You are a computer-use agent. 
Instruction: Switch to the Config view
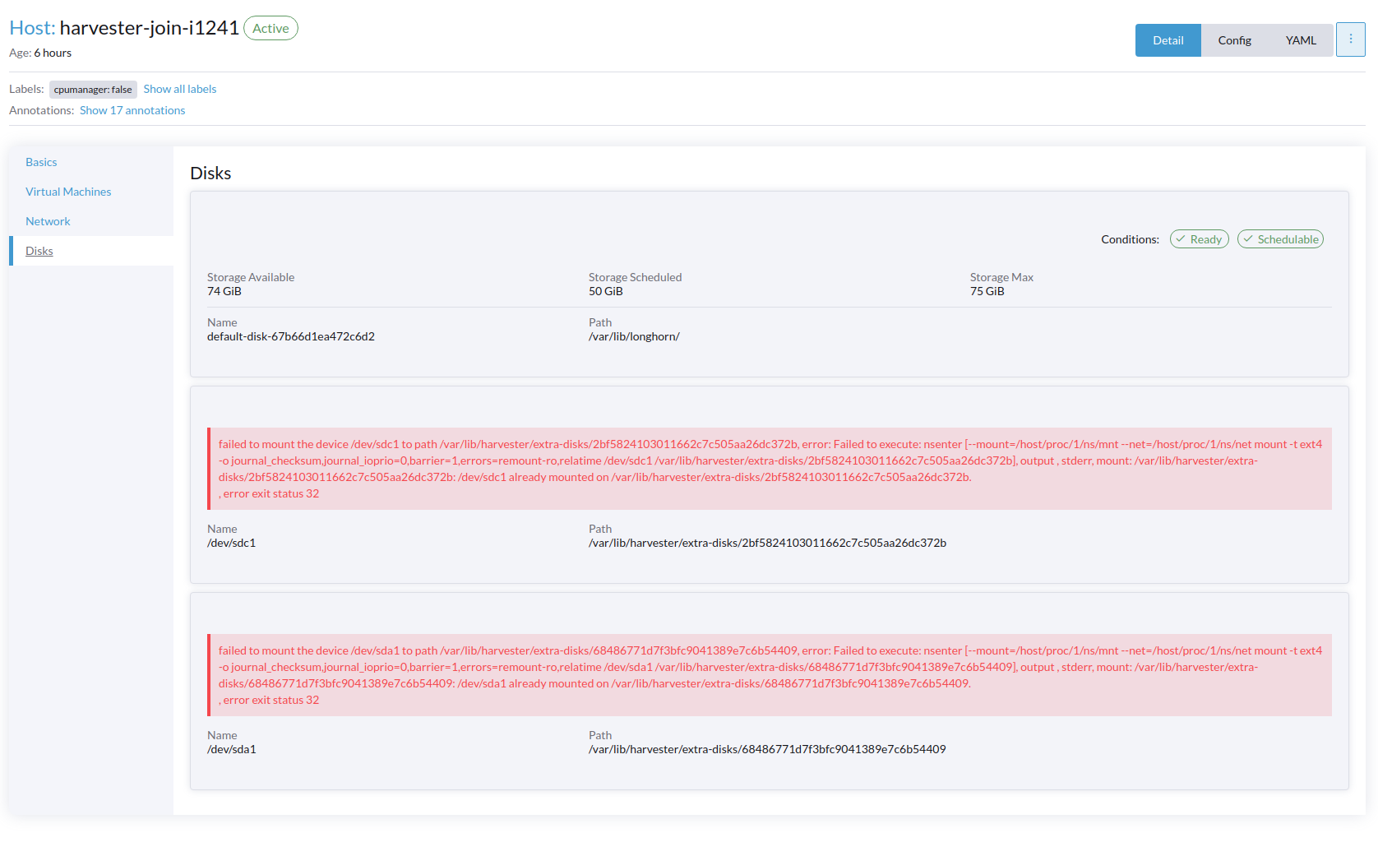coord(1234,40)
